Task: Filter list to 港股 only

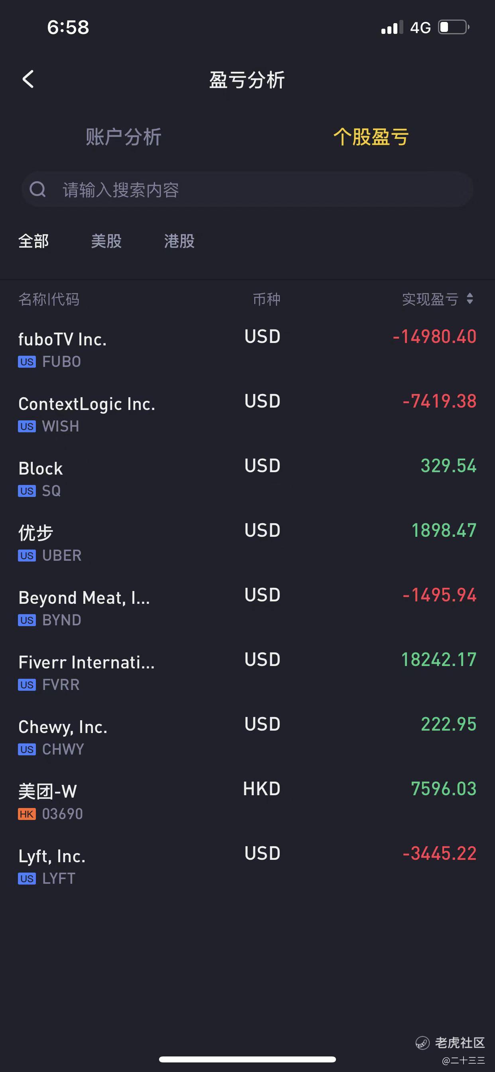Action: point(179,241)
